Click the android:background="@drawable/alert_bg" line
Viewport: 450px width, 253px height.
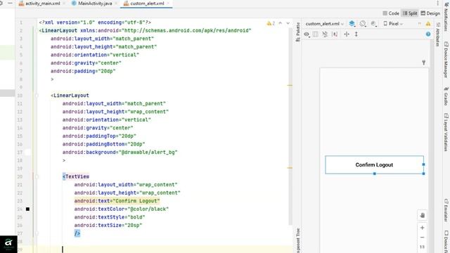pyautogui.click(x=120, y=153)
